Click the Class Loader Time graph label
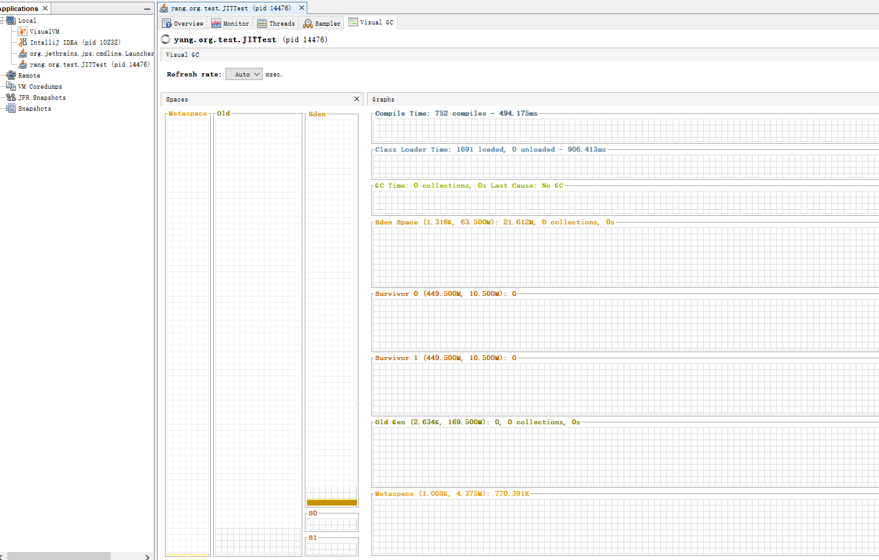The width and height of the screenshot is (879, 560). click(491, 149)
